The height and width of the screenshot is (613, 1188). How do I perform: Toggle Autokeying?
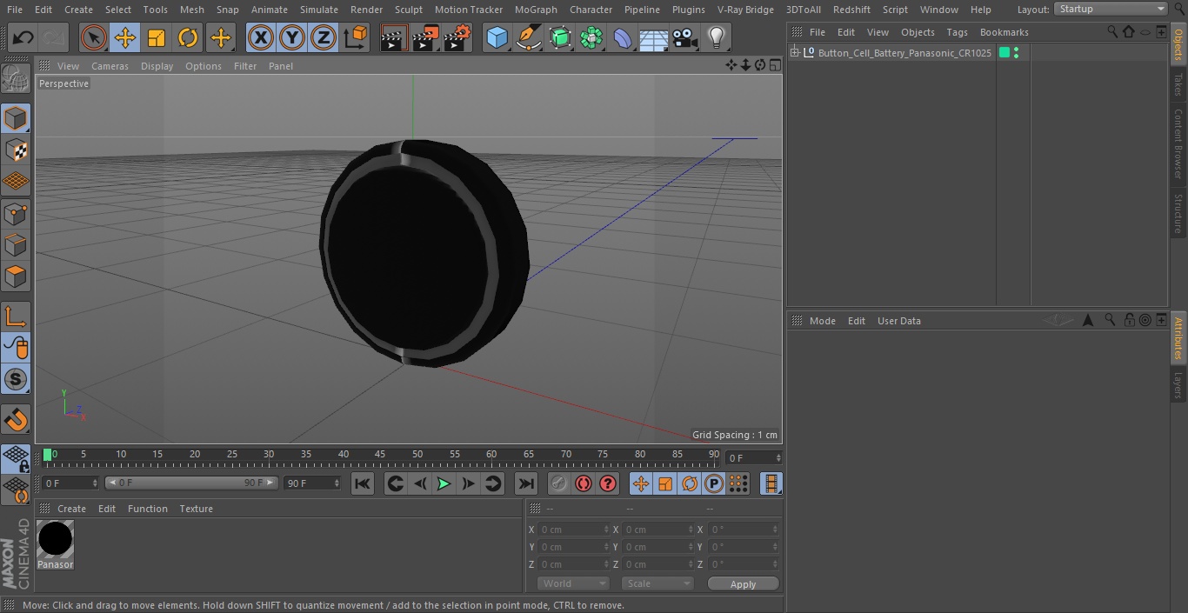click(584, 483)
